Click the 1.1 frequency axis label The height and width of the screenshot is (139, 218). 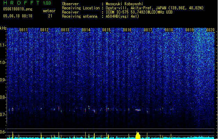tap(3, 45)
